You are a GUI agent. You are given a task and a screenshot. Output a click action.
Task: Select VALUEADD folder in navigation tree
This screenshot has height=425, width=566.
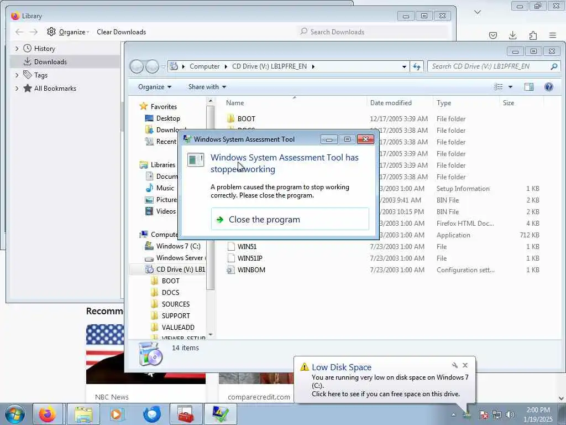(178, 327)
